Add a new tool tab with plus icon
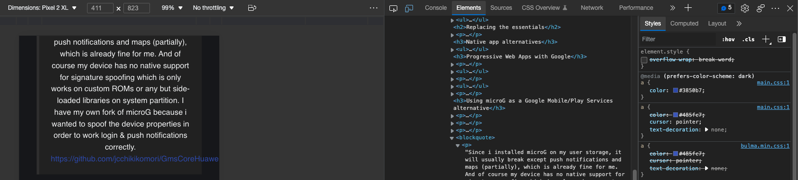Screen dimensions: 798x180 pyautogui.click(x=688, y=8)
